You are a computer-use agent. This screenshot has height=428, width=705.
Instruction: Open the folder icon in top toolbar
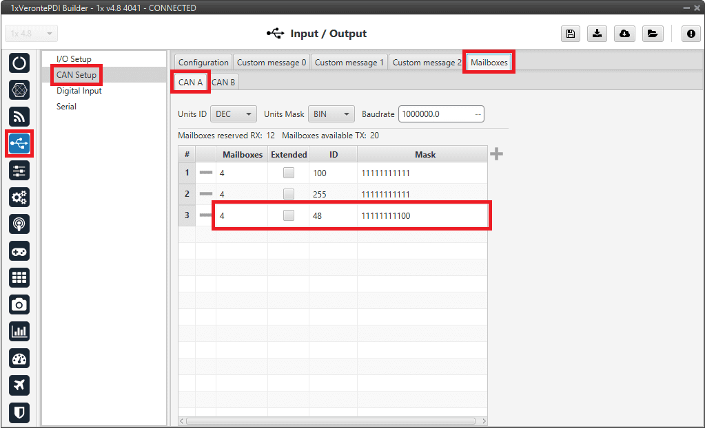tap(651, 34)
